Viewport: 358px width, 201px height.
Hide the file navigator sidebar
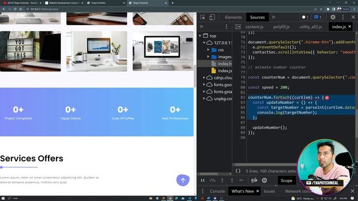(238, 27)
